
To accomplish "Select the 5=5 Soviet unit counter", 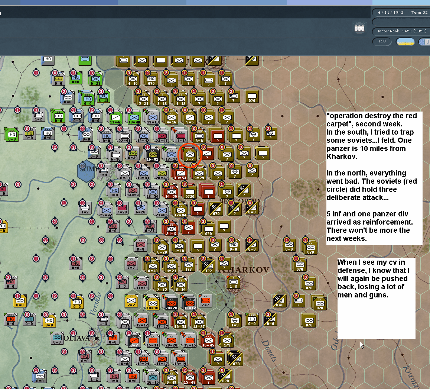I will coord(190,118).
